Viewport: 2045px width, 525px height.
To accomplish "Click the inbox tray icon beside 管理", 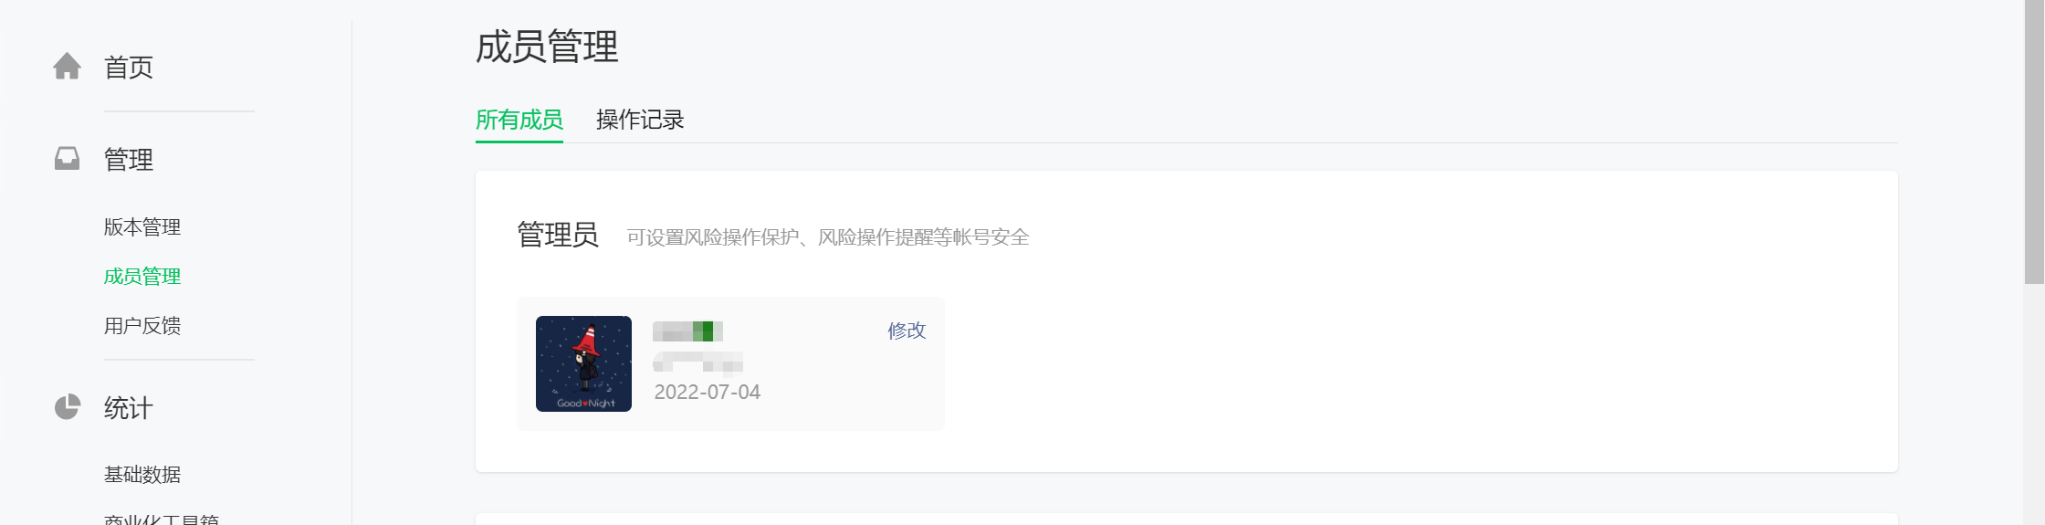I will click(67, 159).
